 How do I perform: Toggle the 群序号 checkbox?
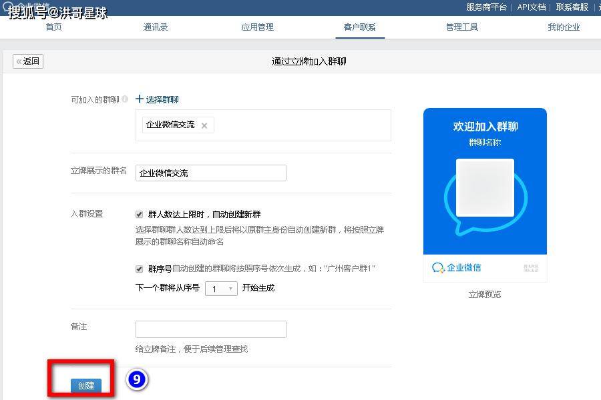tap(139, 269)
